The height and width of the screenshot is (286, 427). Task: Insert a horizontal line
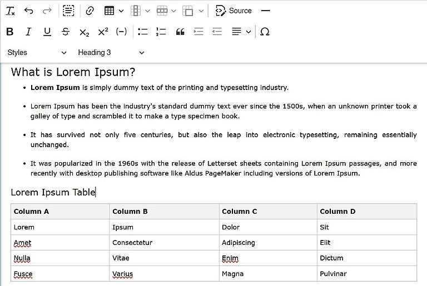click(265, 11)
